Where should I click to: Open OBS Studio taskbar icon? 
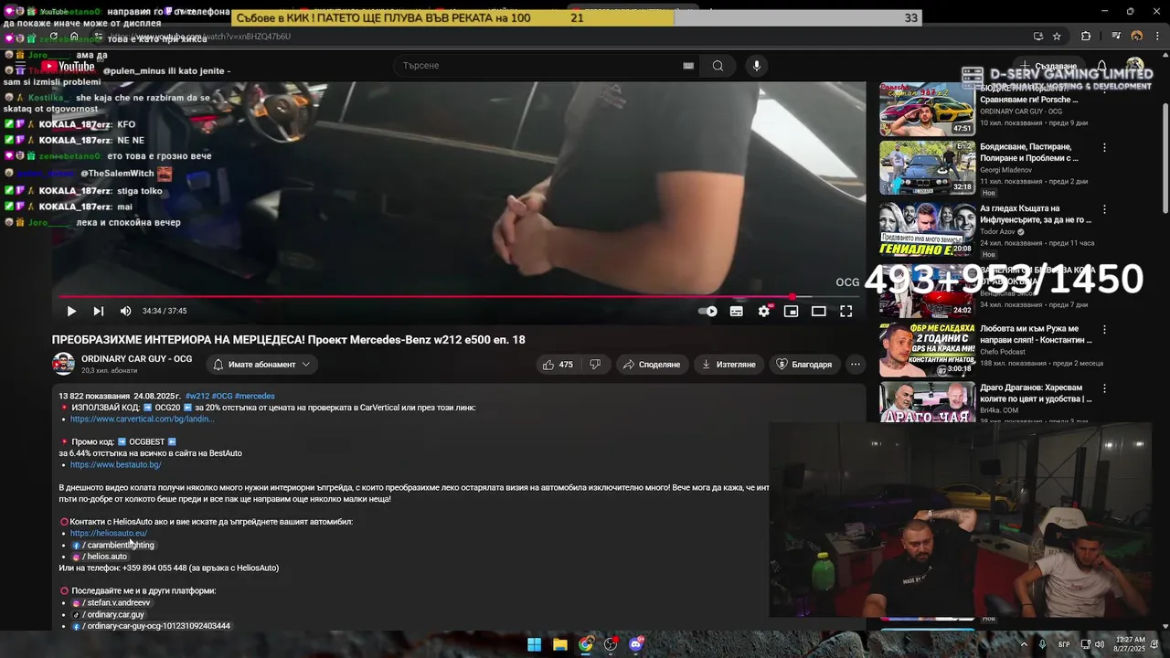point(611,644)
